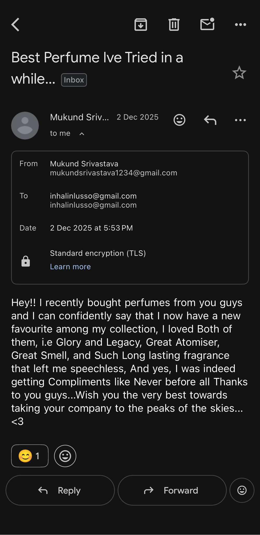260x535 pixels.
Task: Add reaction next to emoji chip
Action: point(65,456)
